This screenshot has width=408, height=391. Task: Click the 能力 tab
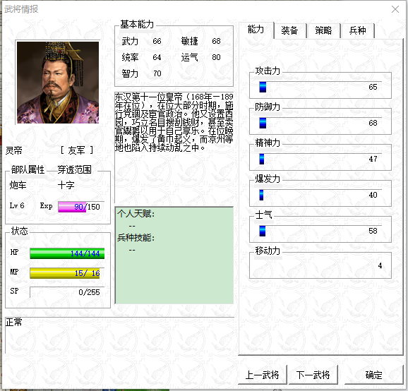[x=256, y=30]
